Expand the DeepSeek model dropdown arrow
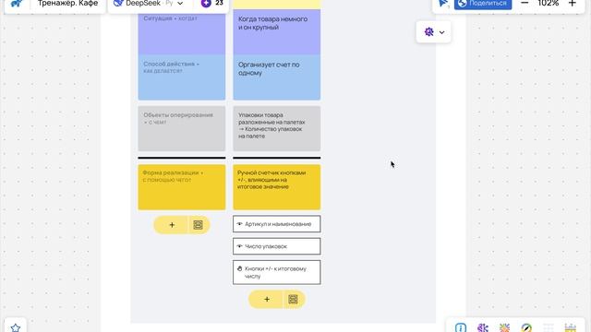591x332 pixels. [x=180, y=4]
